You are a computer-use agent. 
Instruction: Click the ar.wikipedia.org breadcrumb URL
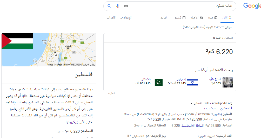[222, 103]
